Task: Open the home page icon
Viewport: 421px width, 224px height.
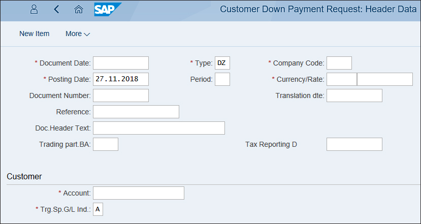Action: click(x=78, y=10)
